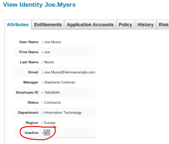Select the Policy tab

(x=125, y=25)
